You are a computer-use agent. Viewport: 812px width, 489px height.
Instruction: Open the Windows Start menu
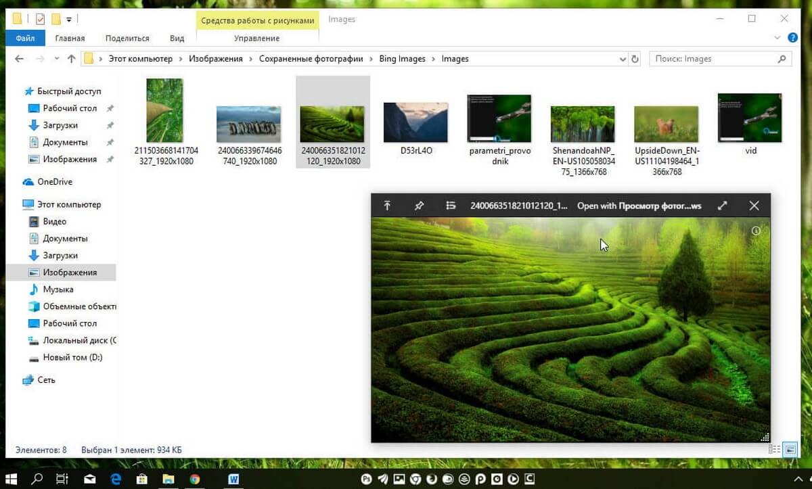click(13, 479)
